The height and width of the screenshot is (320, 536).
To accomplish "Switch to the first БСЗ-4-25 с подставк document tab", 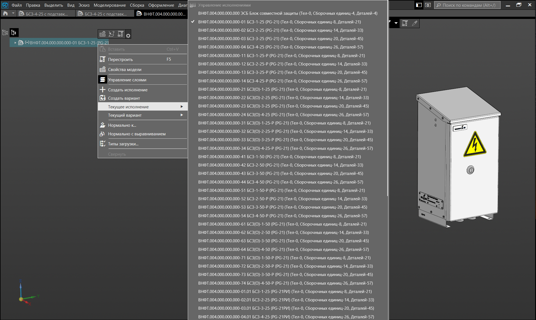I will click(x=46, y=14).
